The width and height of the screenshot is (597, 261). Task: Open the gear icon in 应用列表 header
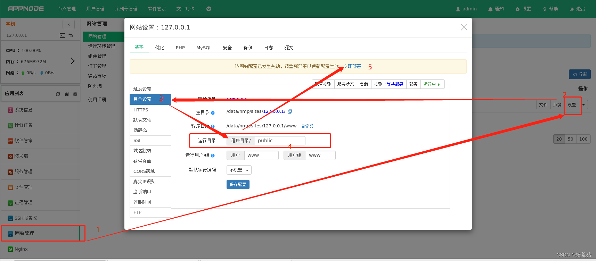[75, 94]
